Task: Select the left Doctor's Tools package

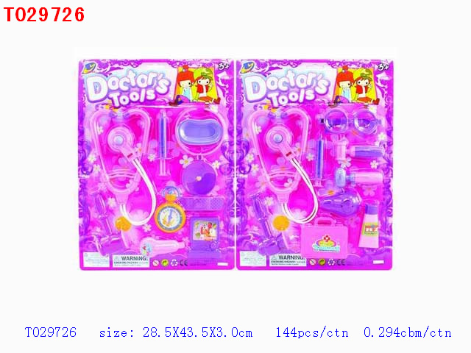Action: tap(156, 165)
